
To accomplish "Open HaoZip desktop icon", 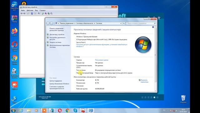I will pos(14,19).
